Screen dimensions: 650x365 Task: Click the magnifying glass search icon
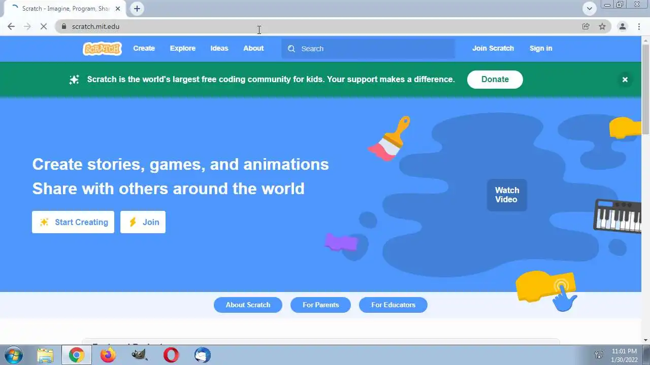click(291, 49)
